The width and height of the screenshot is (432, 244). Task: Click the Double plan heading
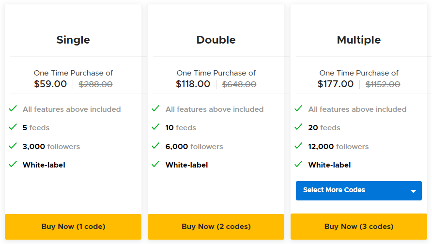coord(216,40)
